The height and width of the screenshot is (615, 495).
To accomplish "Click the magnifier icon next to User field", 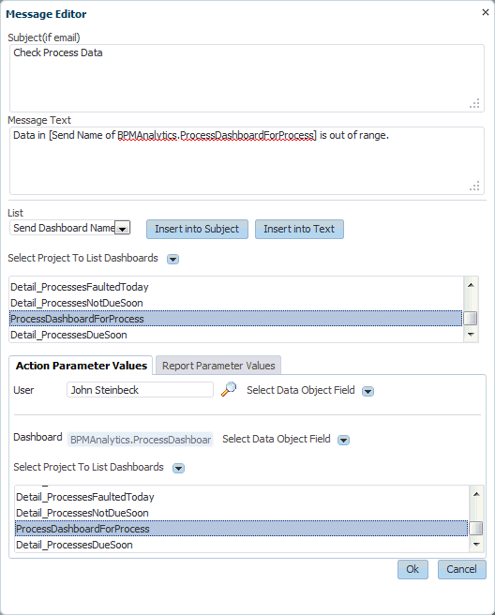I will (229, 389).
